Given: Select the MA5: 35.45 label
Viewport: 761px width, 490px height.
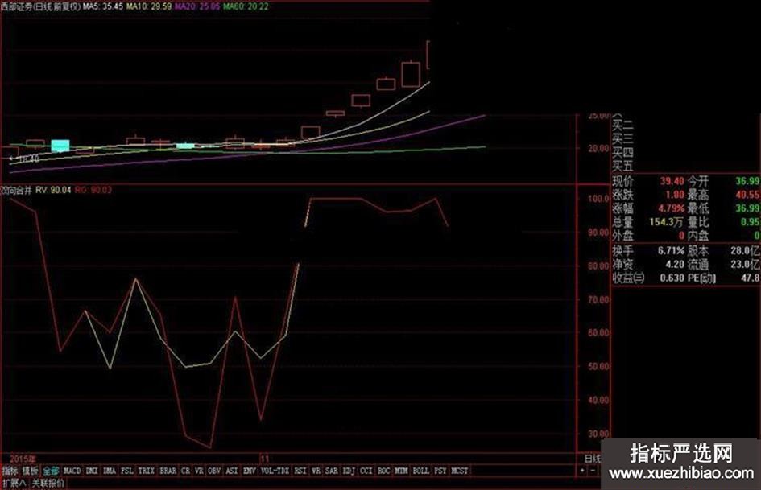Looking at the screenshot, I should coord(102,6).
